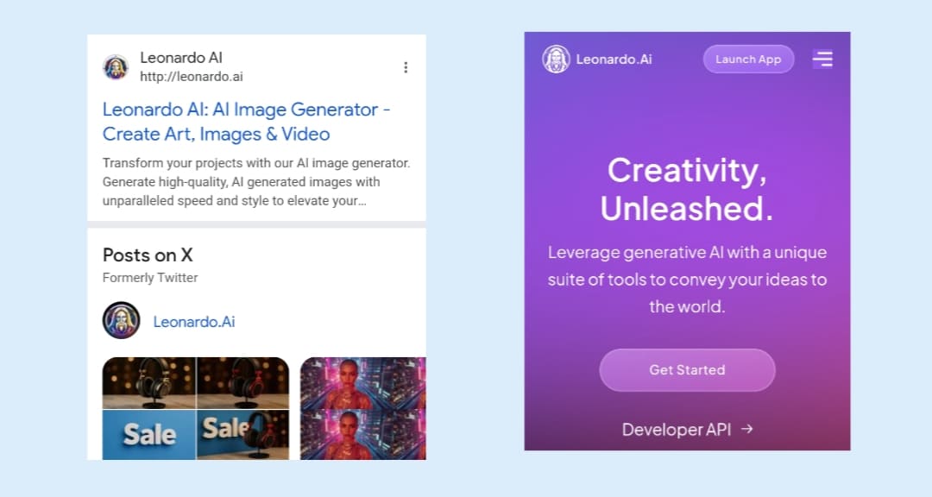Open the 'Sale' image with red headphones
Image resolution: width=932 pixels, height=497 pixels.
click(x=242, y=435)
